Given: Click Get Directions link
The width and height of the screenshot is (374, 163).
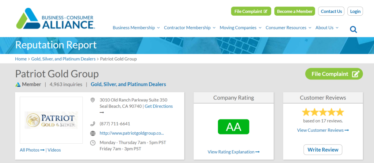Looking at the screenshot, I should coord(159,106).
